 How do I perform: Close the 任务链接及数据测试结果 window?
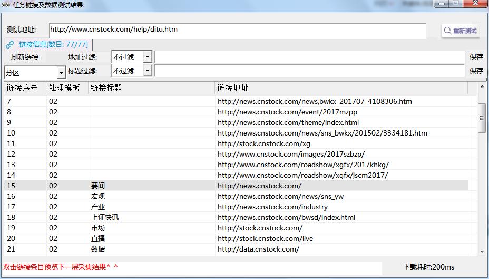pyautogui.click(x=476, y=4)
